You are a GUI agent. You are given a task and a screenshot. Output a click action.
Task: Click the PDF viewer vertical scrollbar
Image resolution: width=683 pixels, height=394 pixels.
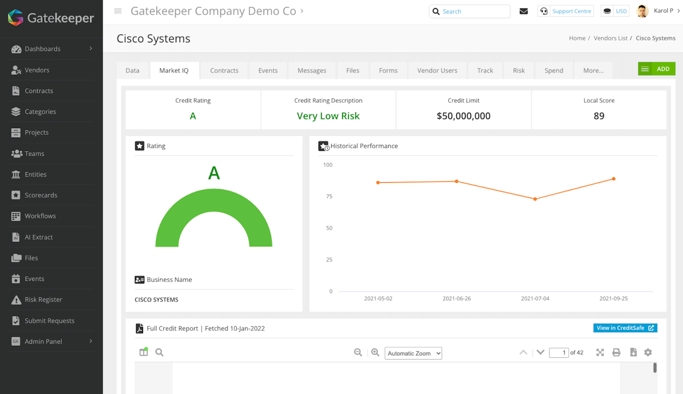tap(655, 368)
